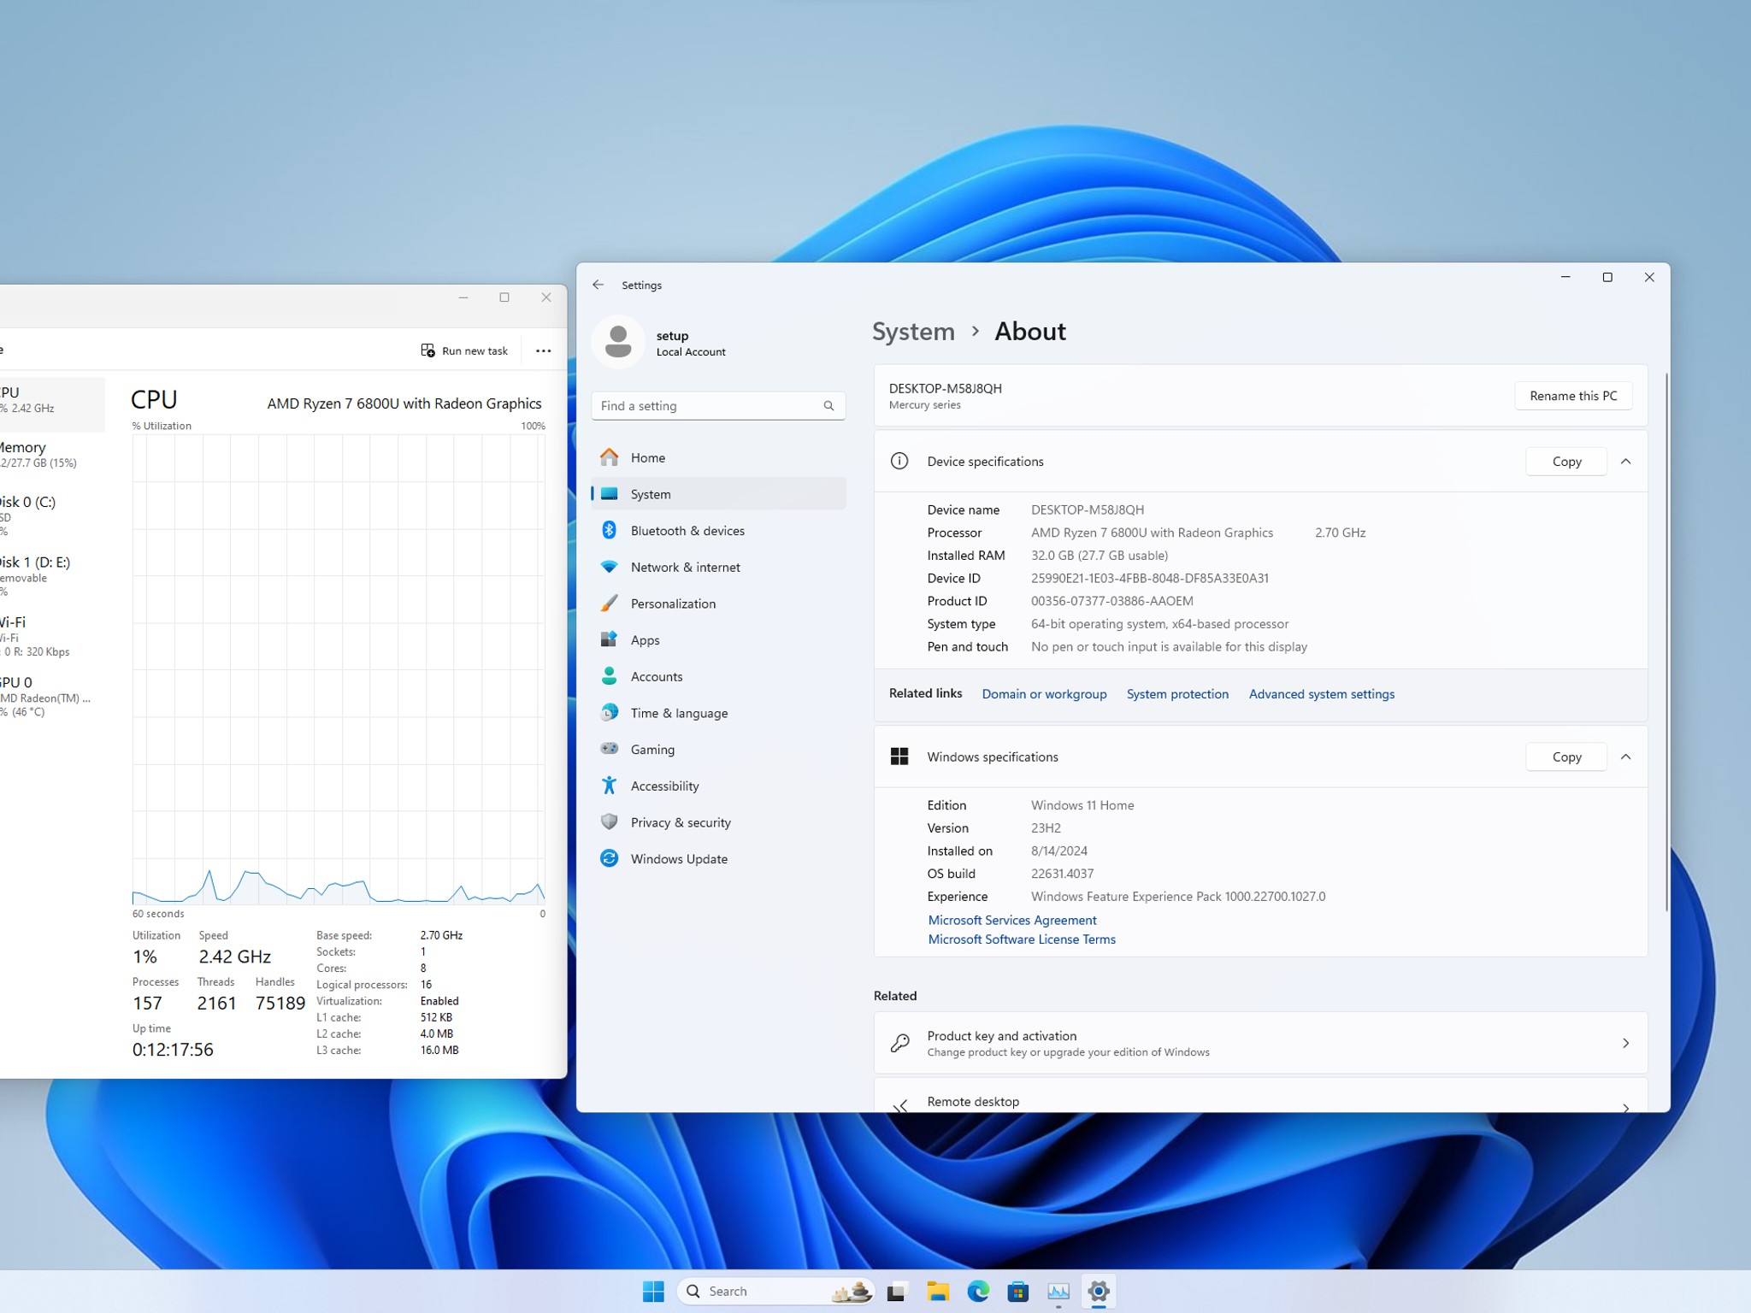Viewport: 1751px width, 1313px height.
Task: Open Microsoft Edge from the taskbar
Action: pos(977,1291)
